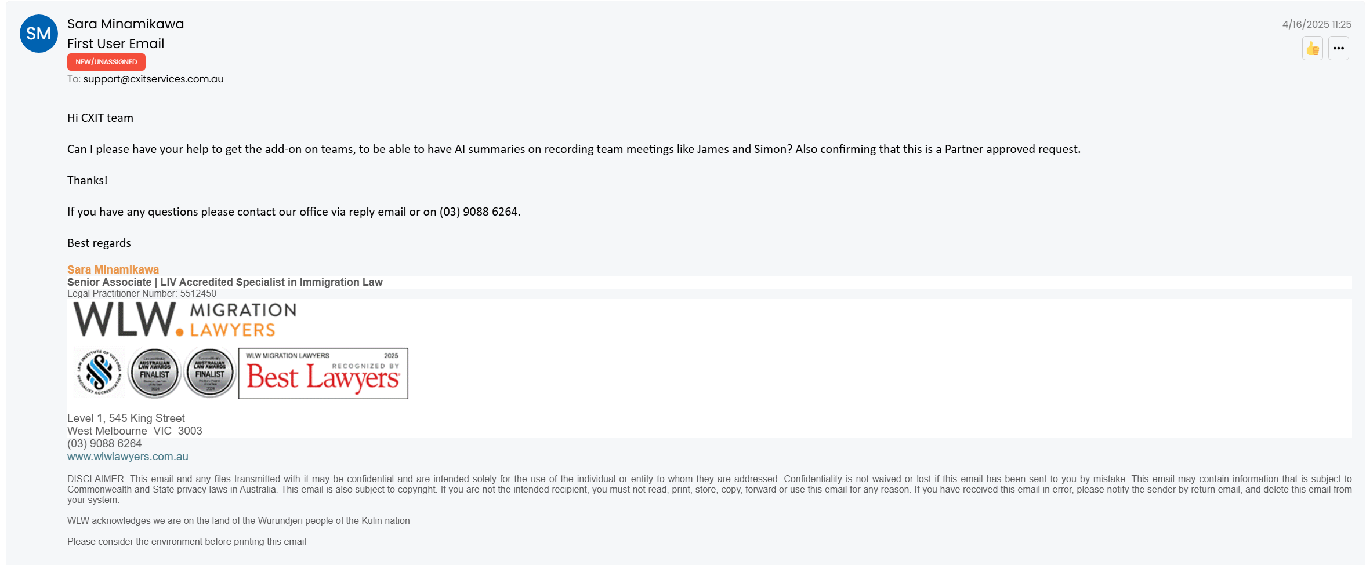
Task: Click the orange Sara Minamikawa signature name
Action: [113, 269]
